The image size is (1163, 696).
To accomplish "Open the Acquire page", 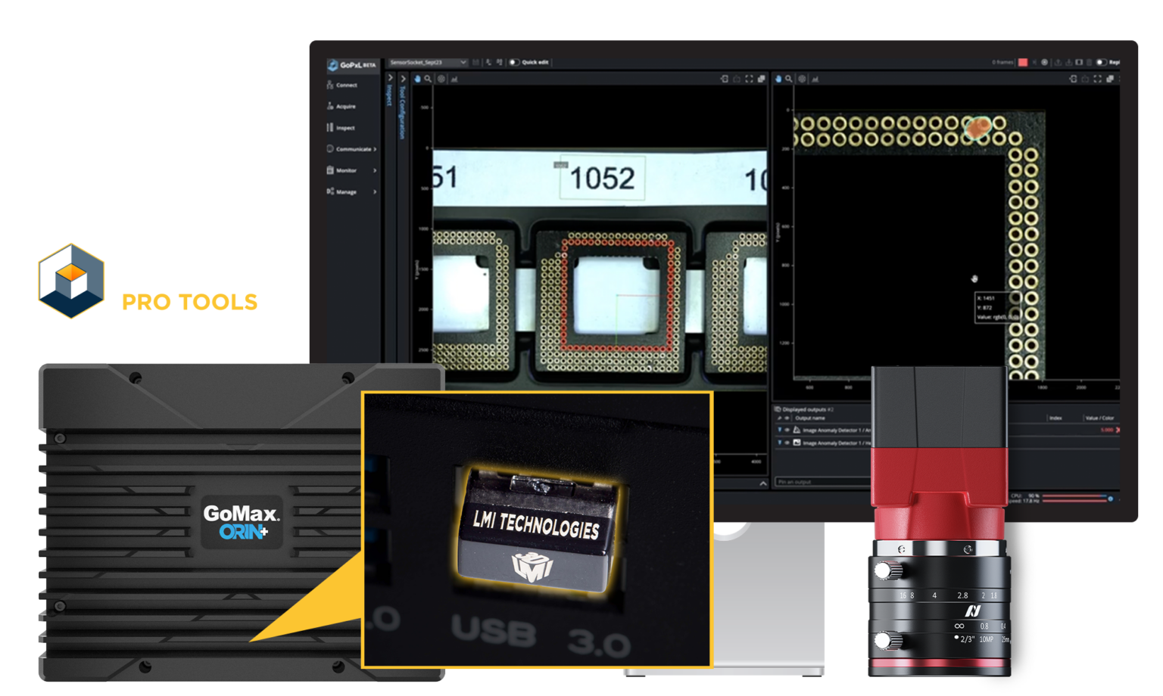I will [x=341, y=107].
